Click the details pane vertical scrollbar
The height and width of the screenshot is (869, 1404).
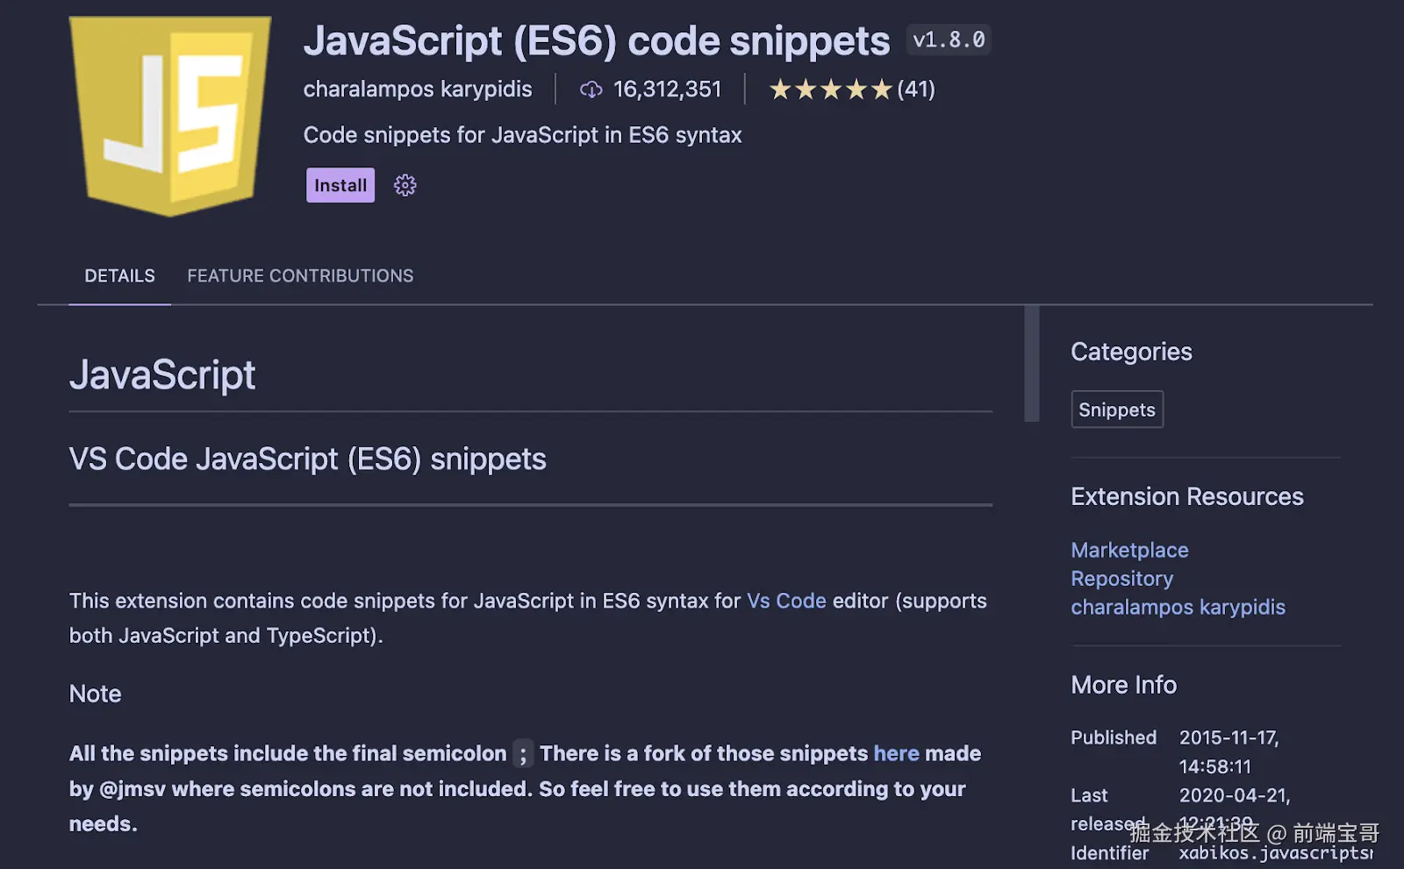[1032, 364]
